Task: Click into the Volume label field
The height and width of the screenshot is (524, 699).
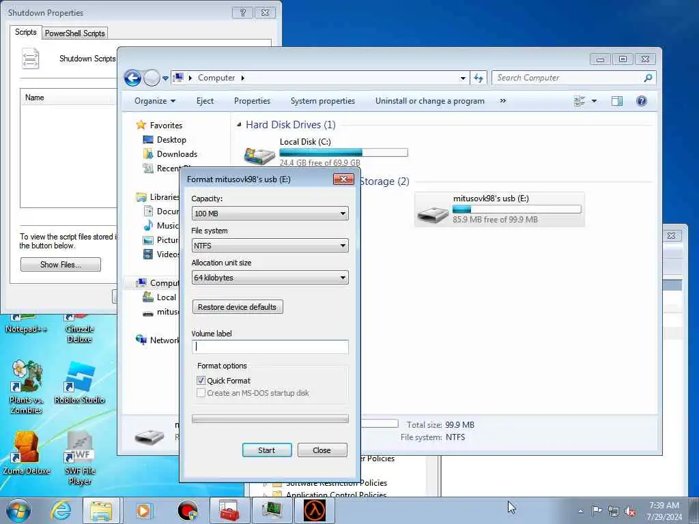Action: click(270, 347)
